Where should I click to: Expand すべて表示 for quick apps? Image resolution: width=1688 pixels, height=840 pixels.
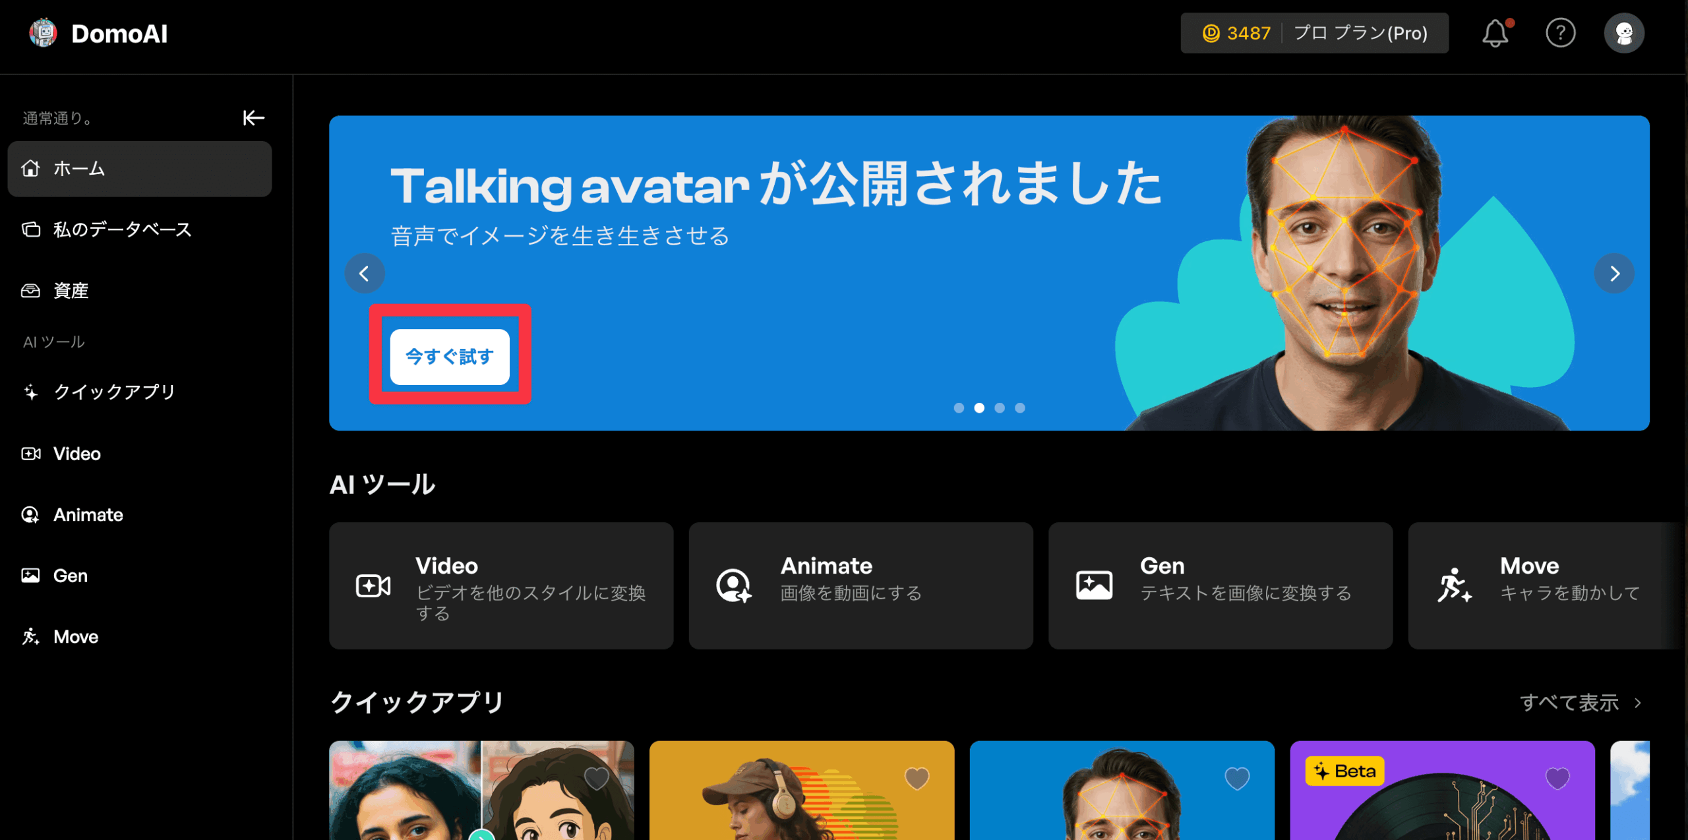click(x=1580, y=703)
